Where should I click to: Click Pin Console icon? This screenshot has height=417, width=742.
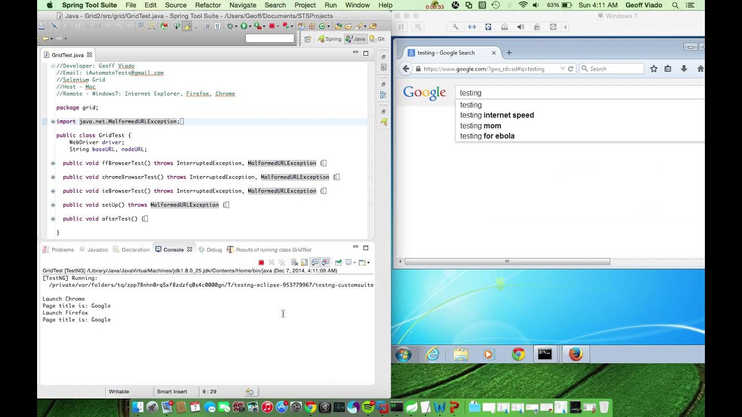(x=338, y=262)
